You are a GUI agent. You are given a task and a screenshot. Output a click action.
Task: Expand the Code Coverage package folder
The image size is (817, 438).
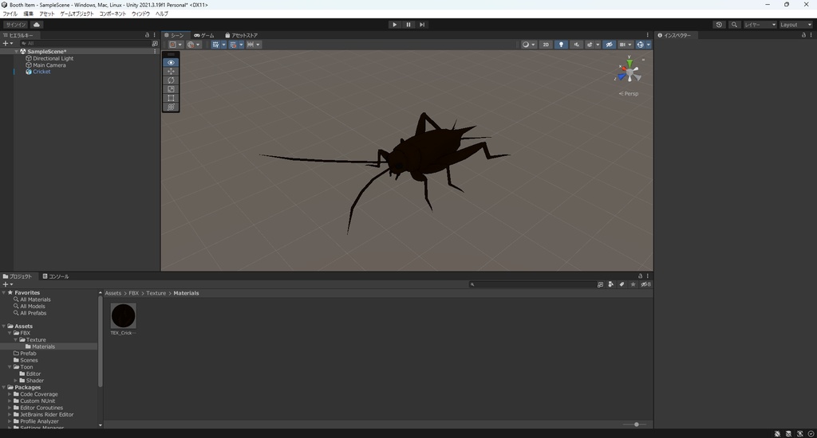click(x=10, y=394)
